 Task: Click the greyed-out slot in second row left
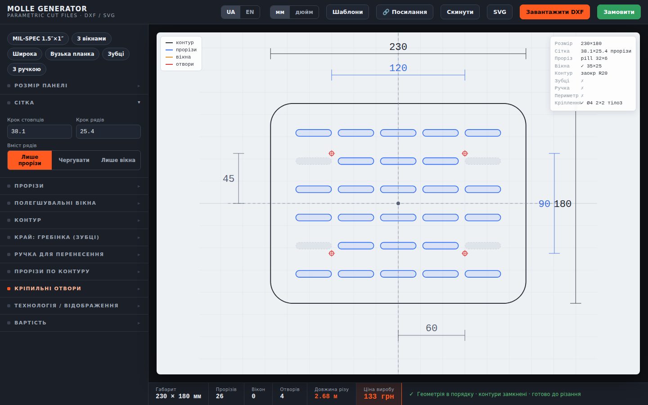(314, 161)
